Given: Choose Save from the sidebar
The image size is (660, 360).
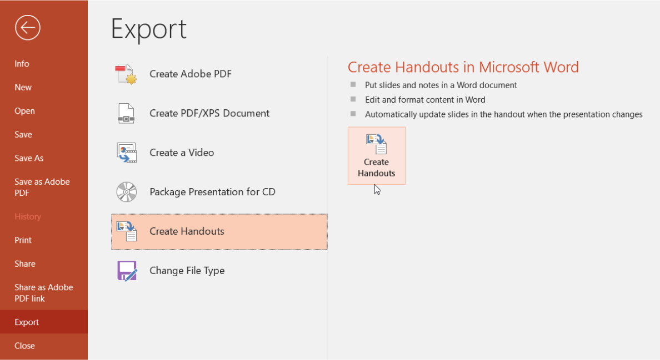Looking at the screenshot, I should coord(44,134).
